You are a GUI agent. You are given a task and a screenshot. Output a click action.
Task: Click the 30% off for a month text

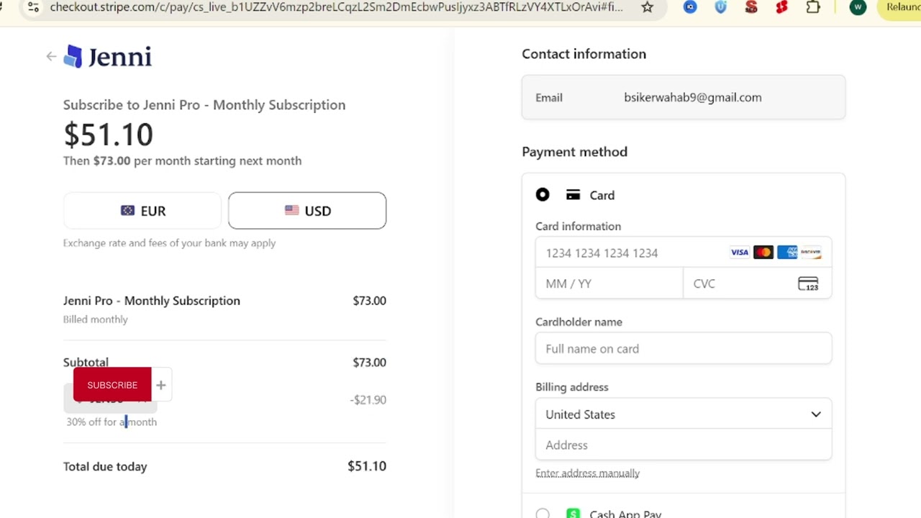click(x=112, y=422)
